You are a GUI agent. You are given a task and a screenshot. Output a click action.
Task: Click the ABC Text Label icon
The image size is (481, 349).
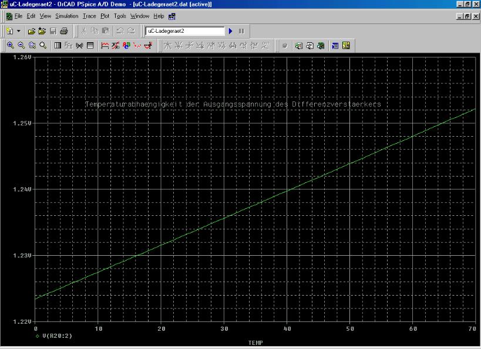(126, 46)
